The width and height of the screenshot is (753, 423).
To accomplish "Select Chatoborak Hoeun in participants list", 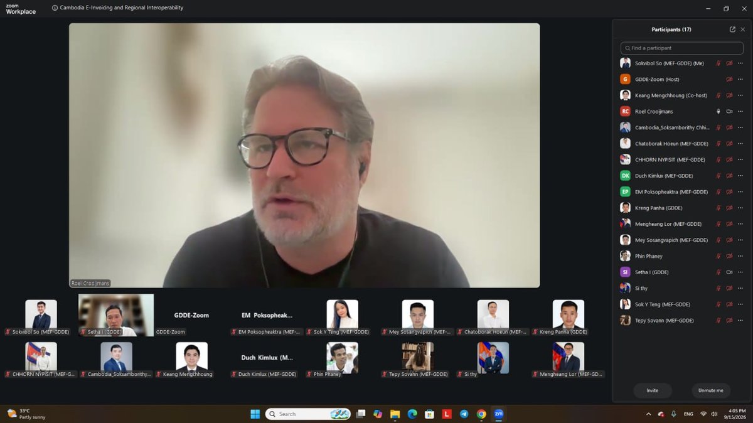I will [682, 144].
